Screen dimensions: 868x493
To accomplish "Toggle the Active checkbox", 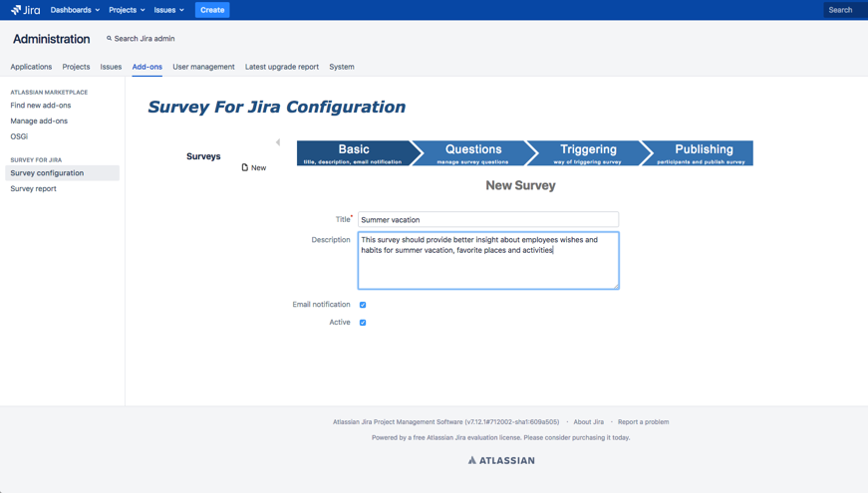I will coord(363,323).
